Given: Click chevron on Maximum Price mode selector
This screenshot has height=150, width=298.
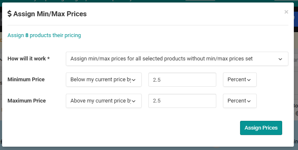Looking at the screenshot, I should pyautogui.click(x=134, y=101).
